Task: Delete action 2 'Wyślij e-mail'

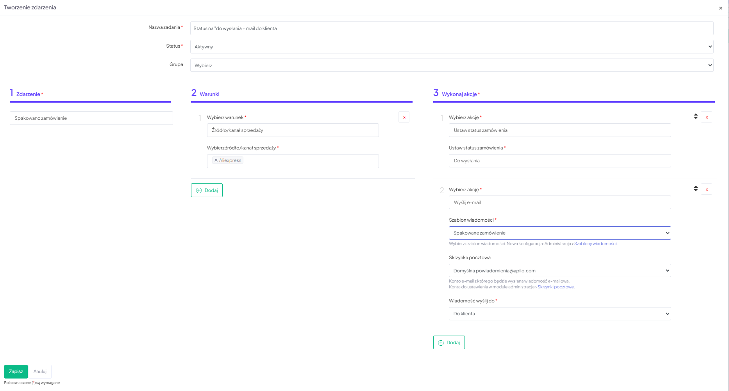Action: pos(706,190)
